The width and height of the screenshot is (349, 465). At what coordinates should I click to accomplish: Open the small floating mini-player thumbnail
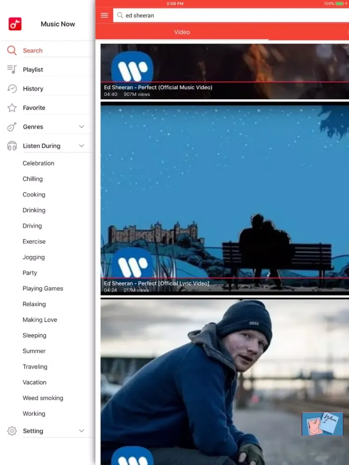coord(322,424)
